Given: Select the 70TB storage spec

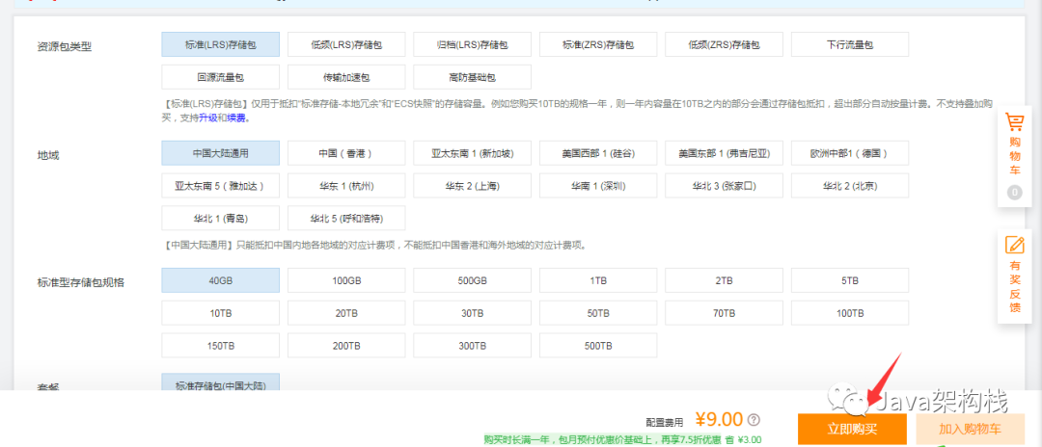Looking at the screenshot, I should (x=724, y=313).
